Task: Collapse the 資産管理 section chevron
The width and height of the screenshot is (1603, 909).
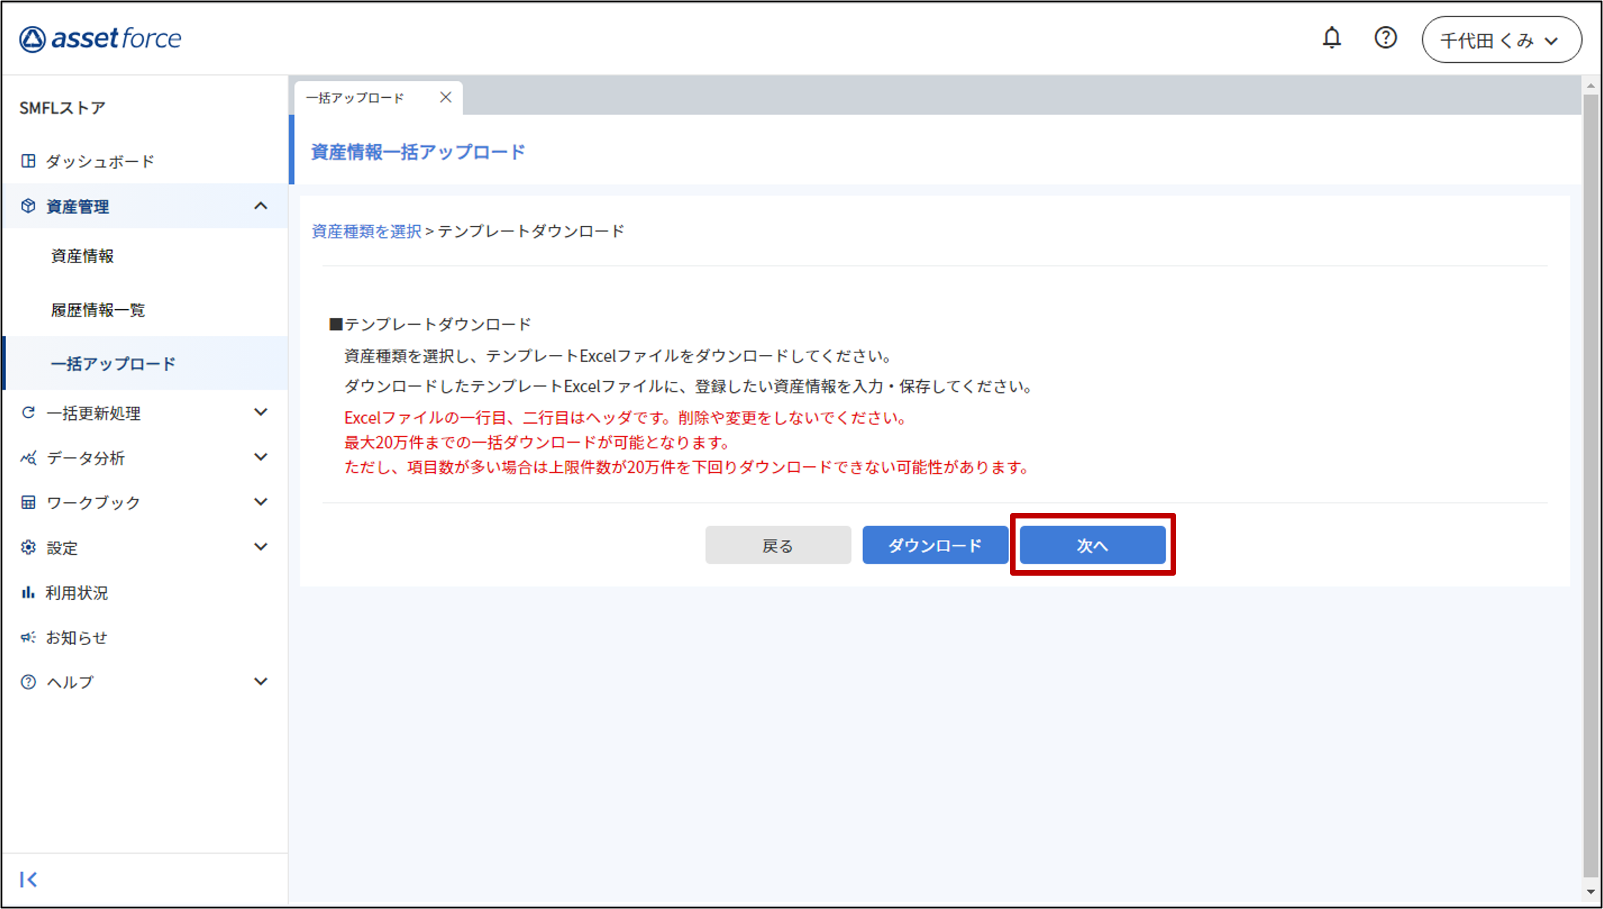Action: pos(261,206)
